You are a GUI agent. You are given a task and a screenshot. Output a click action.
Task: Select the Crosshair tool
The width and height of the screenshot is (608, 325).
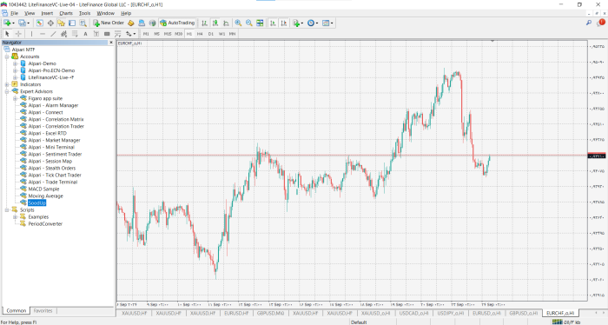click(18, 34)
